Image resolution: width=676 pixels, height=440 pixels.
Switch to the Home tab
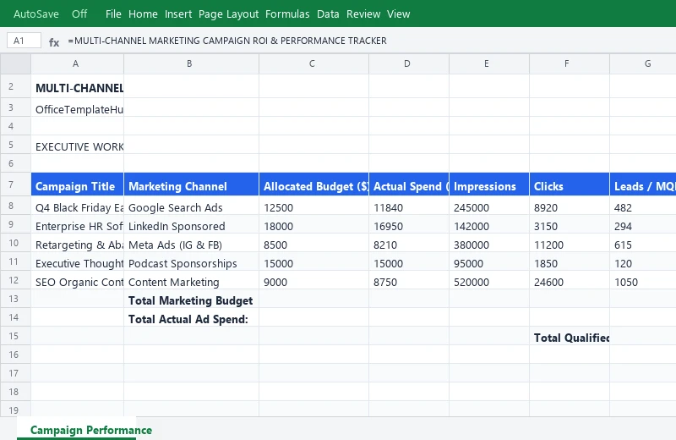(143, 14)
